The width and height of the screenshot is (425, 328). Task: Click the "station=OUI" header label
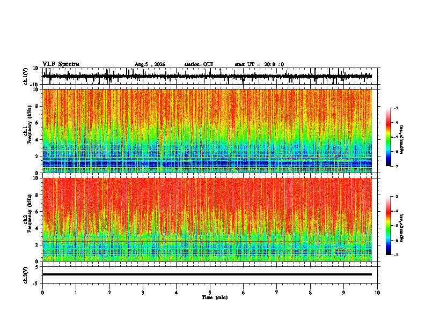(x=199, y=64)
